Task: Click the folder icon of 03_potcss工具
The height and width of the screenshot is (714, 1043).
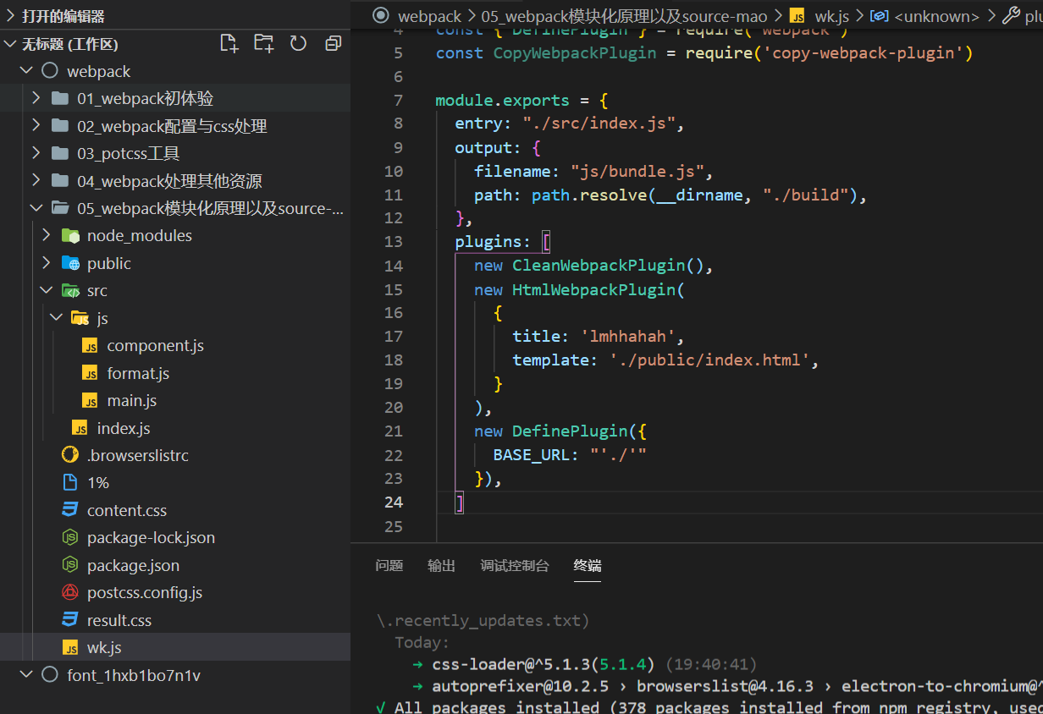Action: pos(60,153)
